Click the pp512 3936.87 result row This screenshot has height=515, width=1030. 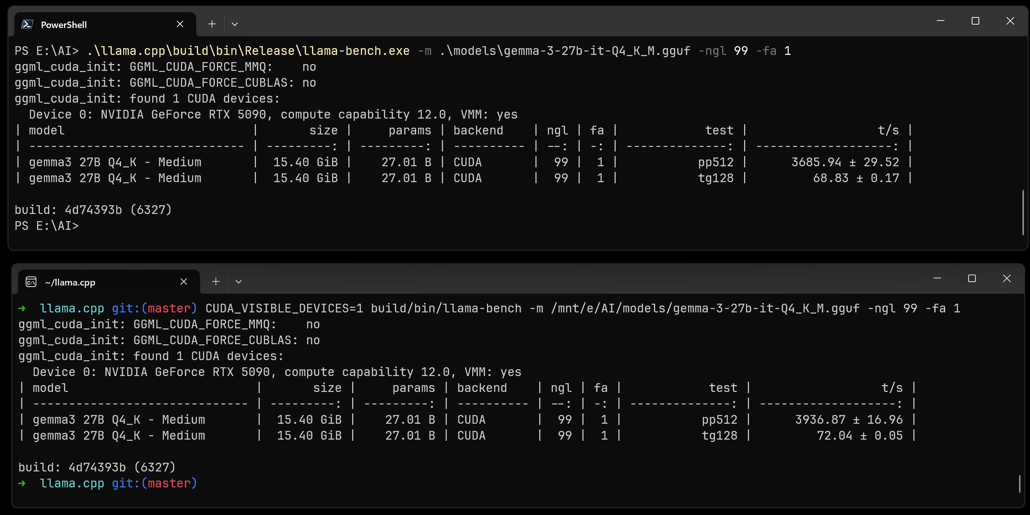click(468, 420)
